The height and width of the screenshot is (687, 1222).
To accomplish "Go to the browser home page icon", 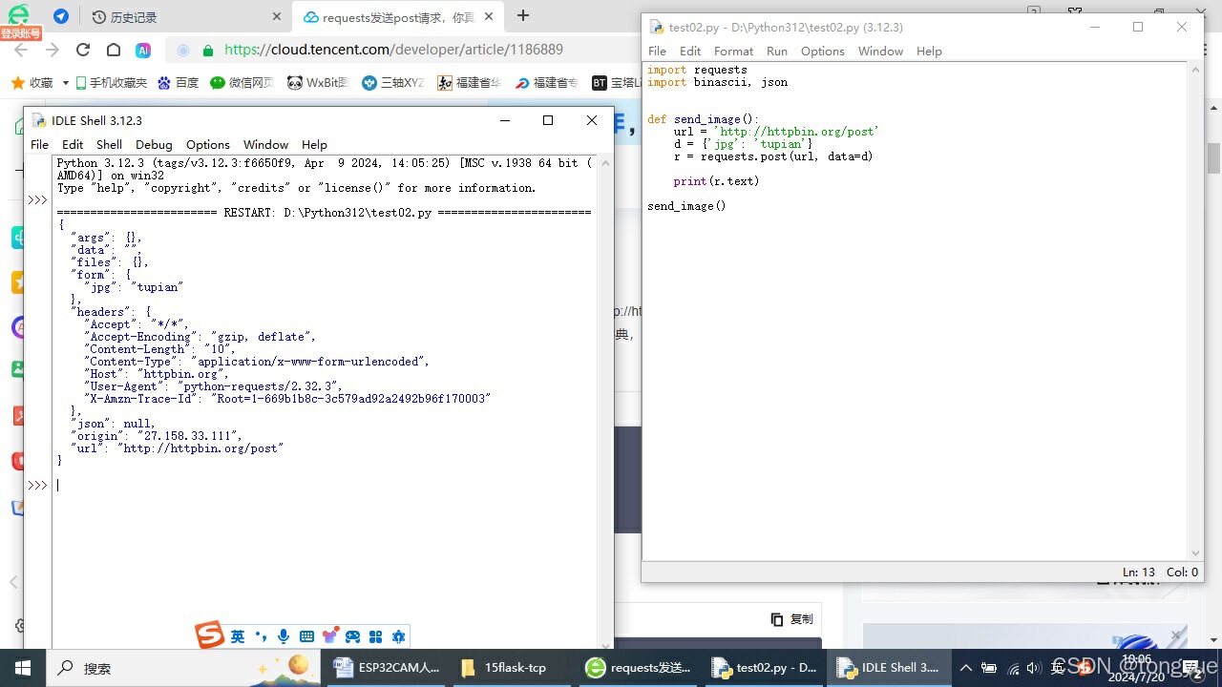I will 113,50.
